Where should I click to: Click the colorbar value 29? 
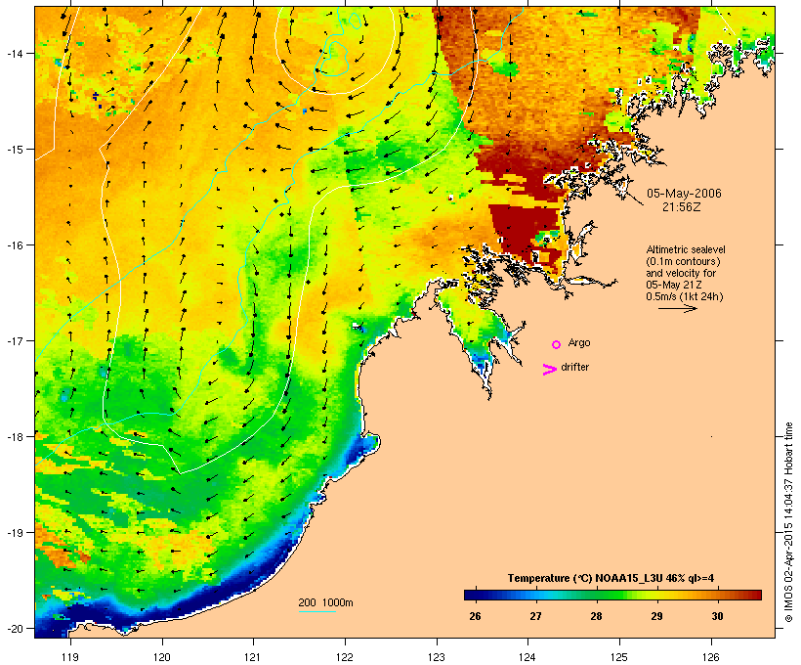pyautogui.click(x=657, y=616)
